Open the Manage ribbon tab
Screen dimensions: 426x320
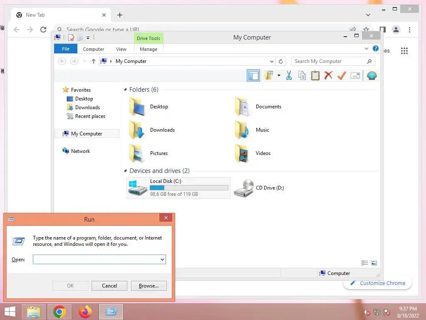(x=149, y=49)
